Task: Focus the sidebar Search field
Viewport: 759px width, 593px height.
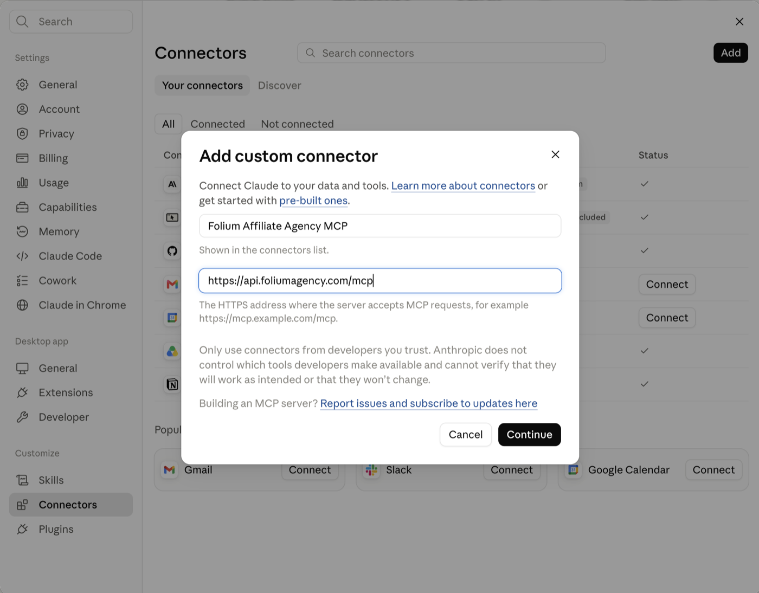Action: [71, 22]
